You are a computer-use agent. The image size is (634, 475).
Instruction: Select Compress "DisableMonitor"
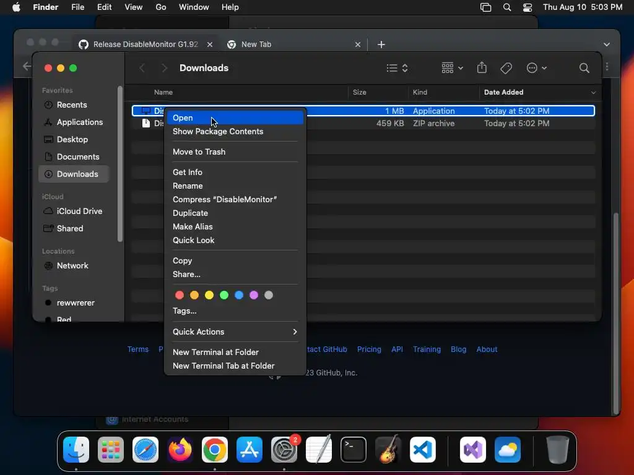click(x=235, y=200)
